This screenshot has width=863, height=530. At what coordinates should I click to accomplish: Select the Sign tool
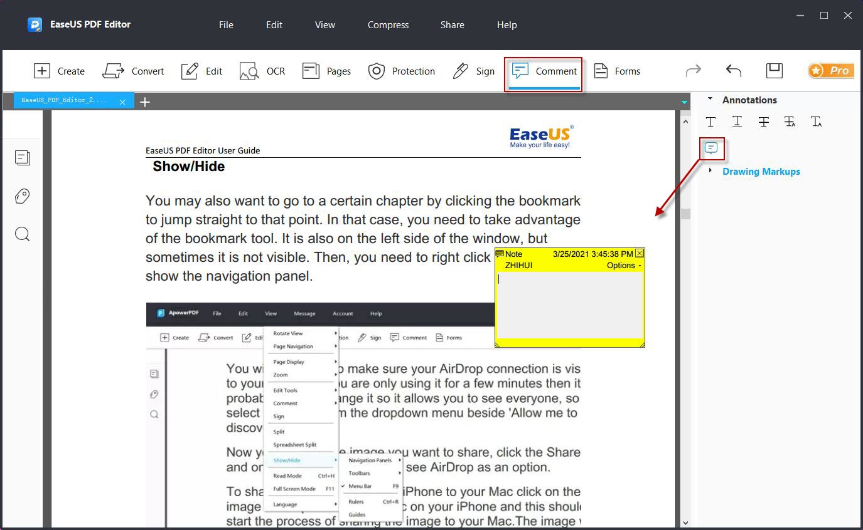(x=474, y=71)
